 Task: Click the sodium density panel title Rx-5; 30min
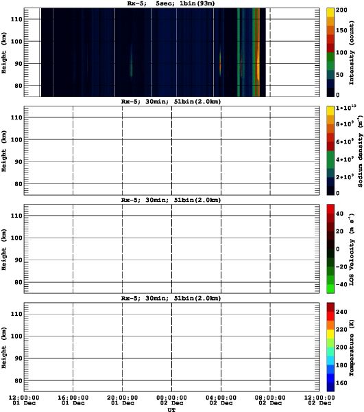171,102
